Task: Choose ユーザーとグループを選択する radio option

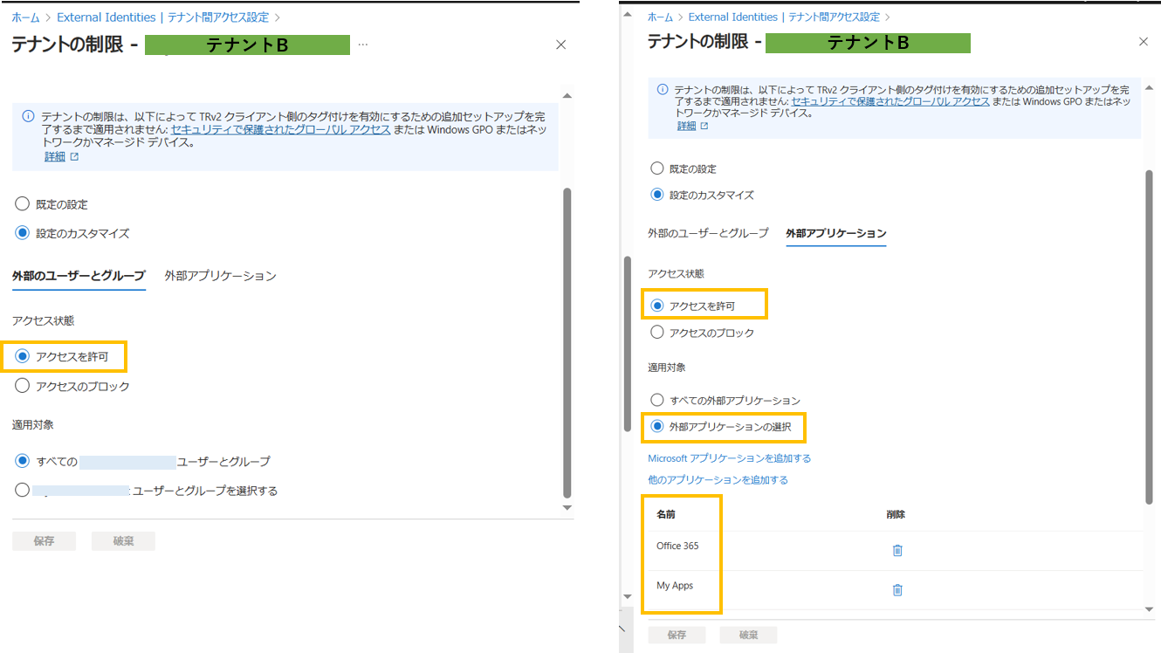Action: click(x=23, y=491)
